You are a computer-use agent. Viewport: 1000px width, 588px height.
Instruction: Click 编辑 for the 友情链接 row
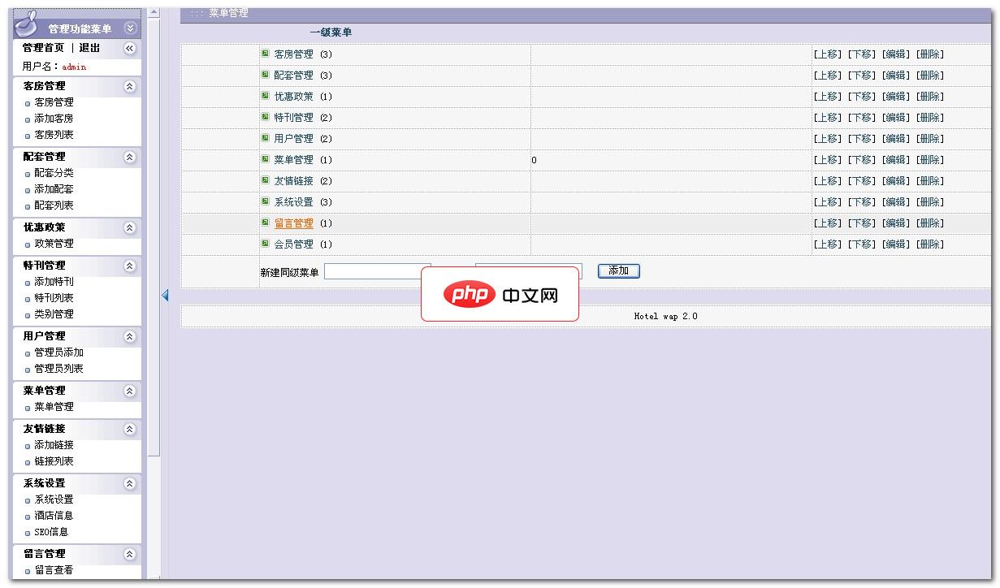tap(895, 181)
